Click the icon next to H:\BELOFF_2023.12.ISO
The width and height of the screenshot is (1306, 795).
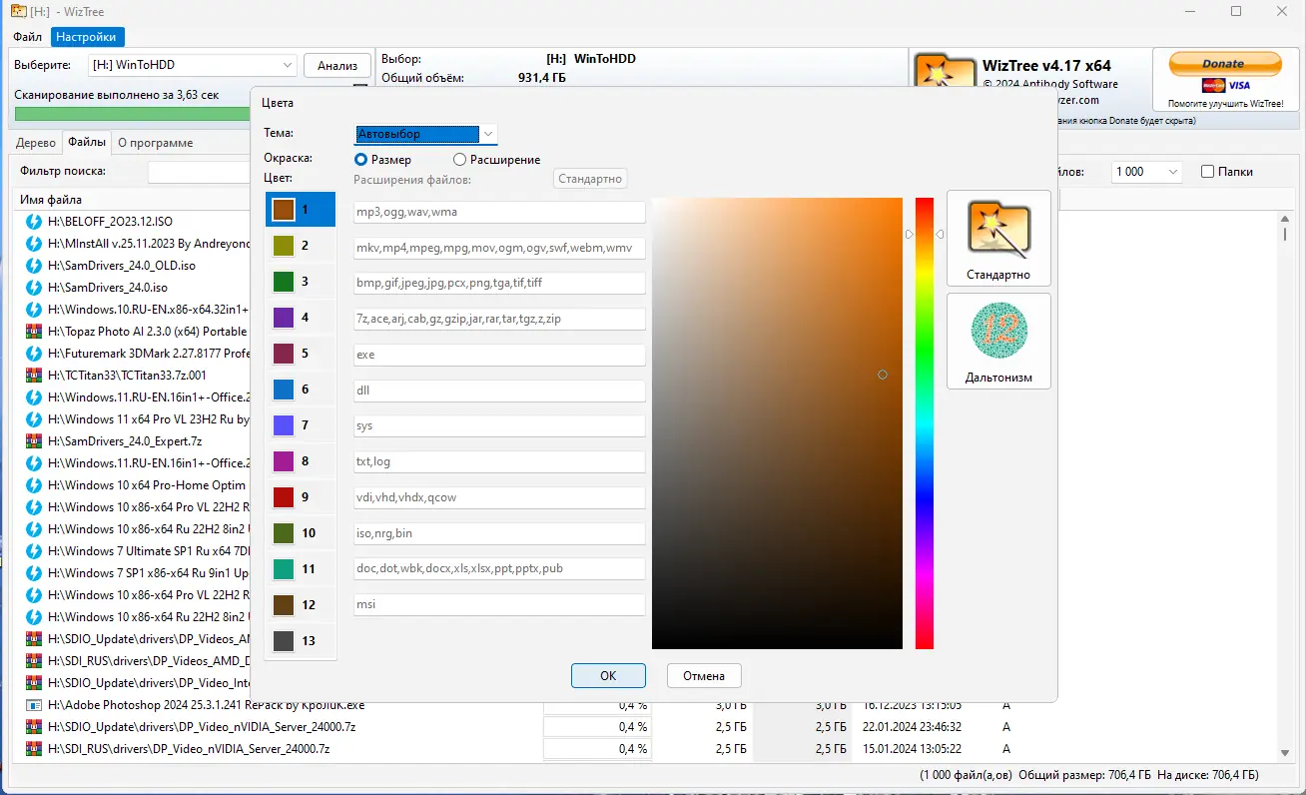click(33, 222)
